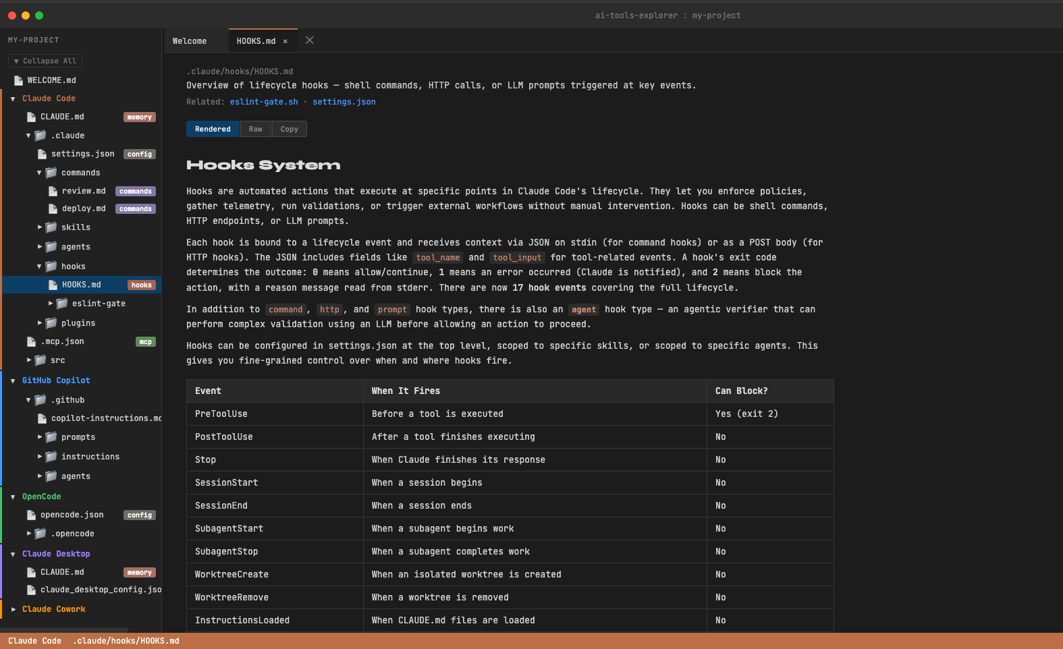Click the WELCOME.md file icon

point(18,80)
